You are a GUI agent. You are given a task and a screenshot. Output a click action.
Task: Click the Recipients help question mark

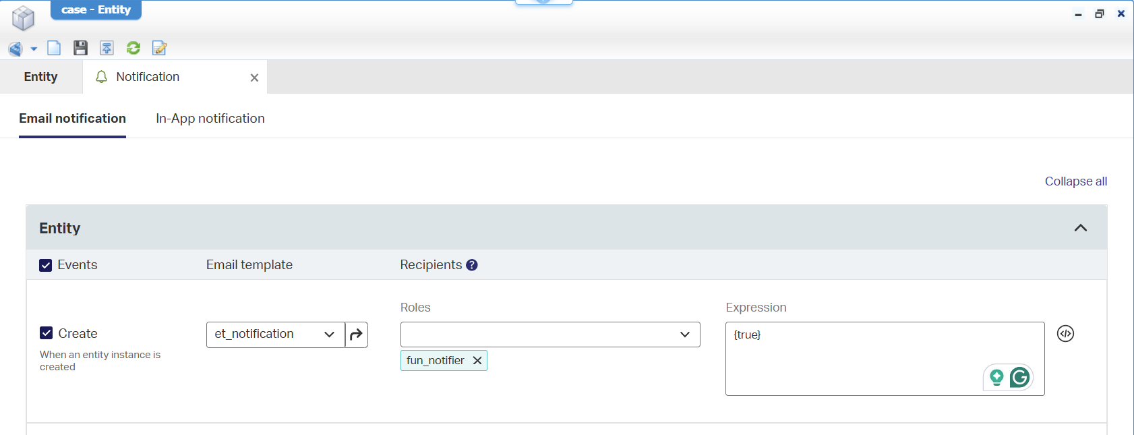472,265
